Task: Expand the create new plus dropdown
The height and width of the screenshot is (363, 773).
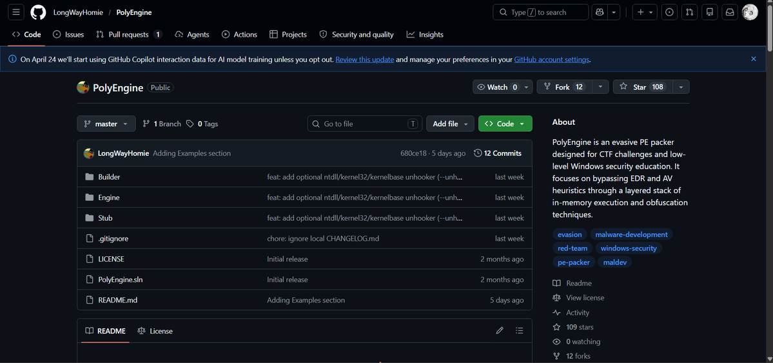Action: (645, 12)
